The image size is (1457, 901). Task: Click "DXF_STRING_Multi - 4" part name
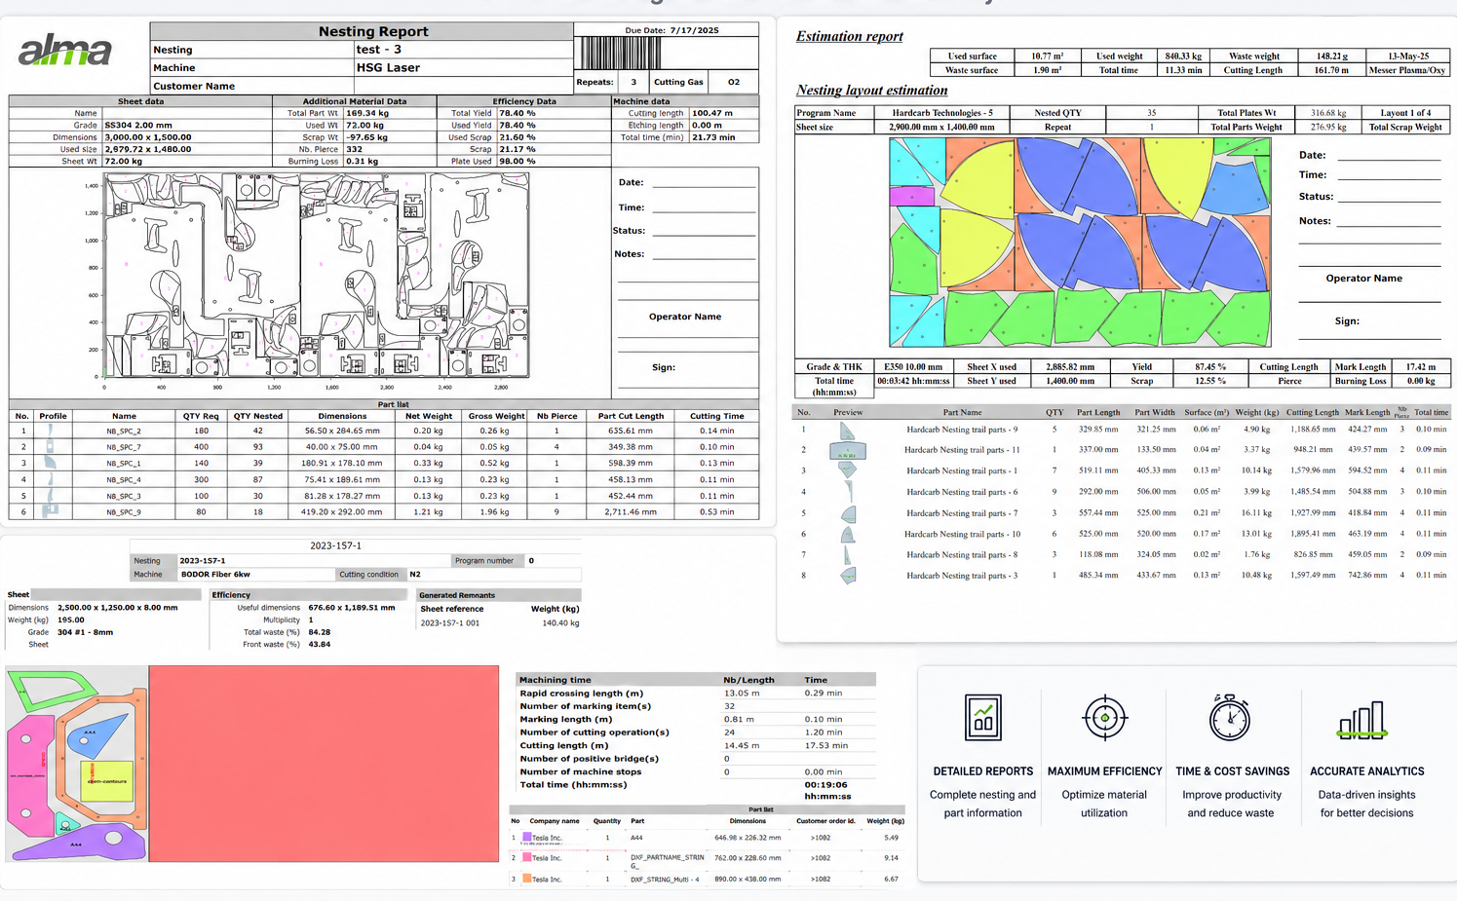tap(665, 879)
